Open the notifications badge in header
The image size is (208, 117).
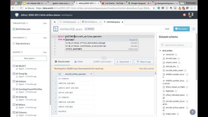[x=184, y=15]
